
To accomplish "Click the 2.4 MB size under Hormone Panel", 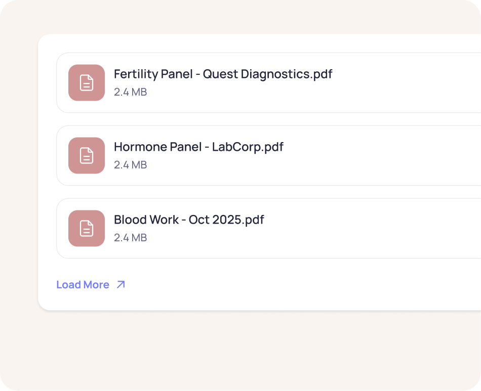I will 130,165.
